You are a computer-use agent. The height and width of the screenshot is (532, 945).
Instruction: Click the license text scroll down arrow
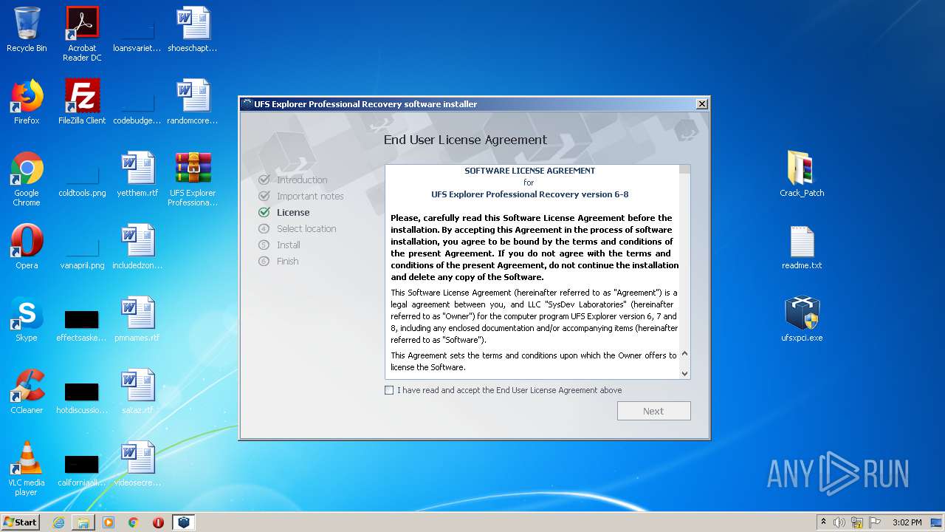[x=684, y=373]
